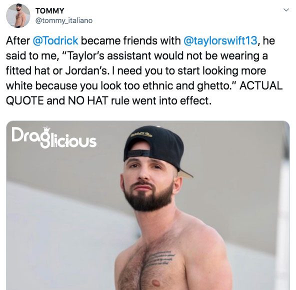This screenshot has height=290, width=296.
Task: Open the attached shirtless man photo
Action: click(148, 205)
